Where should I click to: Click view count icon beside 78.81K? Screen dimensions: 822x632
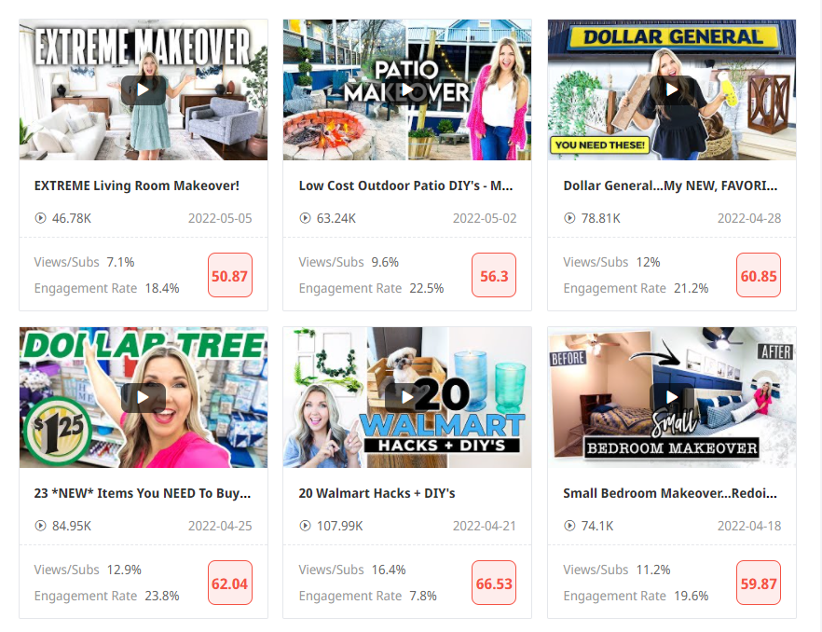point(569,218)
